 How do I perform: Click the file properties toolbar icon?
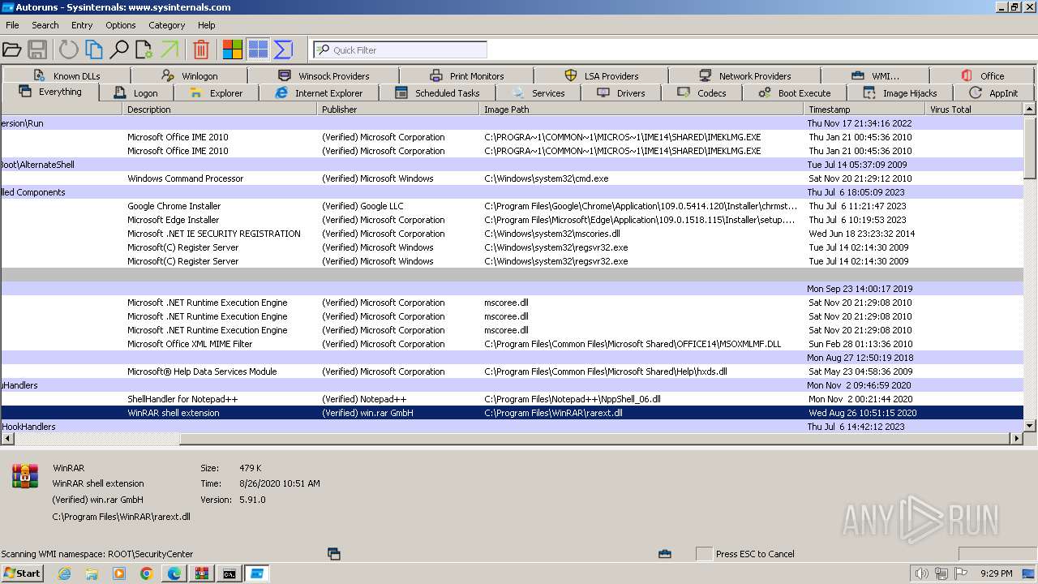144,49
